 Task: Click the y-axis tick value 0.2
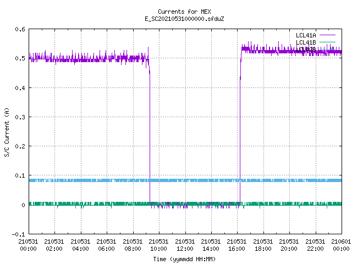[20, 146]
